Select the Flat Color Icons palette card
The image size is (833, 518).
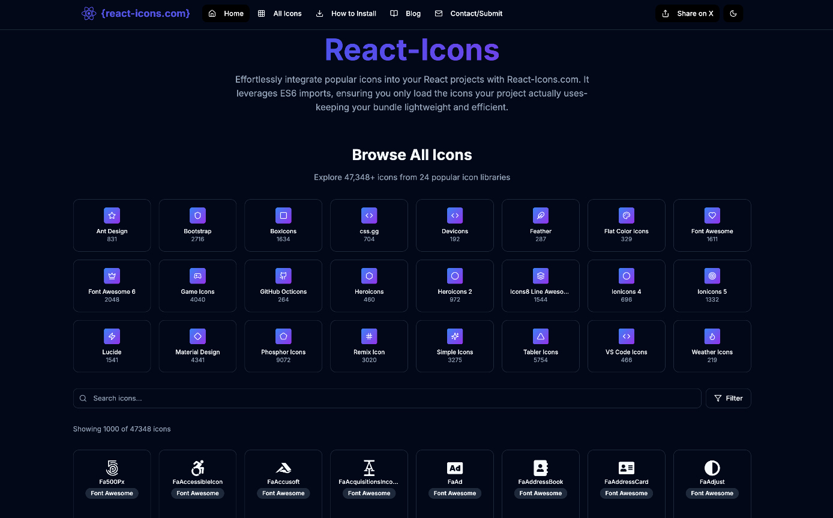(627, 225)
